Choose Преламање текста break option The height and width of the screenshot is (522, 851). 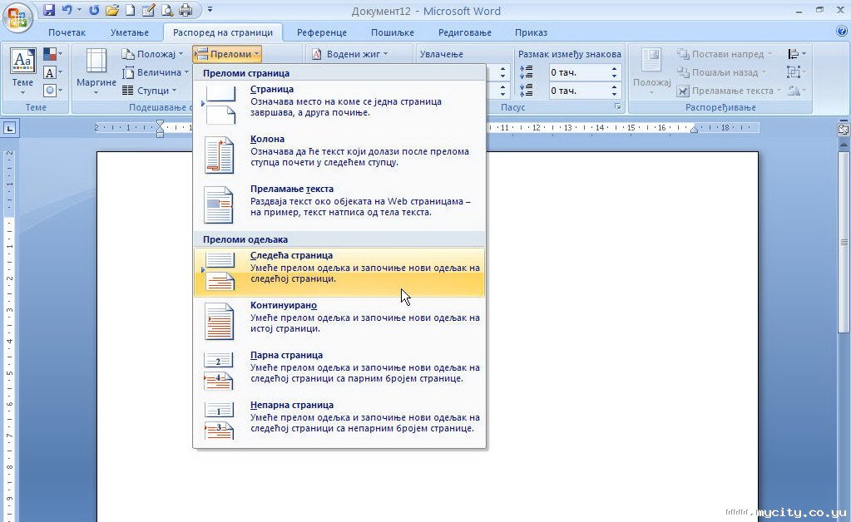point(339,205)
